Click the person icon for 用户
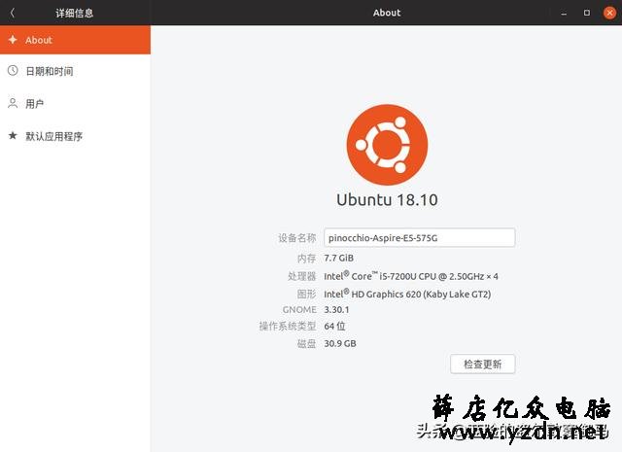 tap(13, 103)
